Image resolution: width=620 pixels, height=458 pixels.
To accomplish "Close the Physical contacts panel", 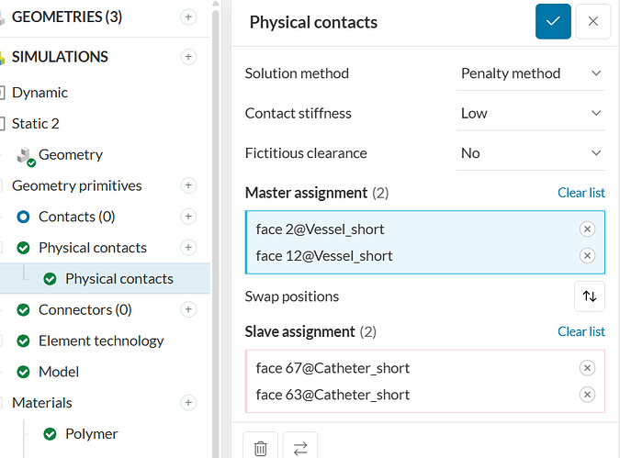I will click(592, 22).
